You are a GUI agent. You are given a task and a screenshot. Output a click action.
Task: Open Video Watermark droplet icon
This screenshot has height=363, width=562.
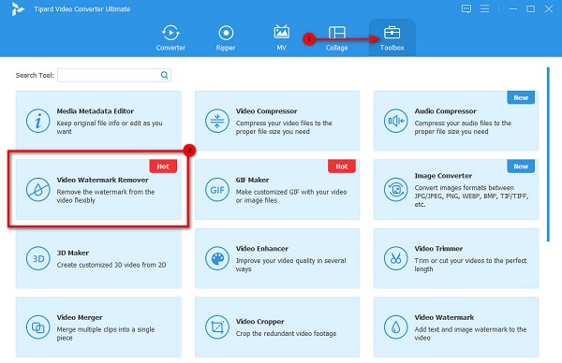click(x=395, y=327)
